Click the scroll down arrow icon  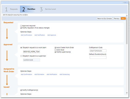tap(127, 93)
